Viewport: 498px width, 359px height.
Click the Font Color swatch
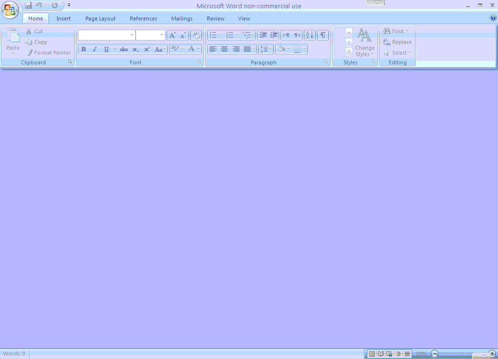point(192,49)
